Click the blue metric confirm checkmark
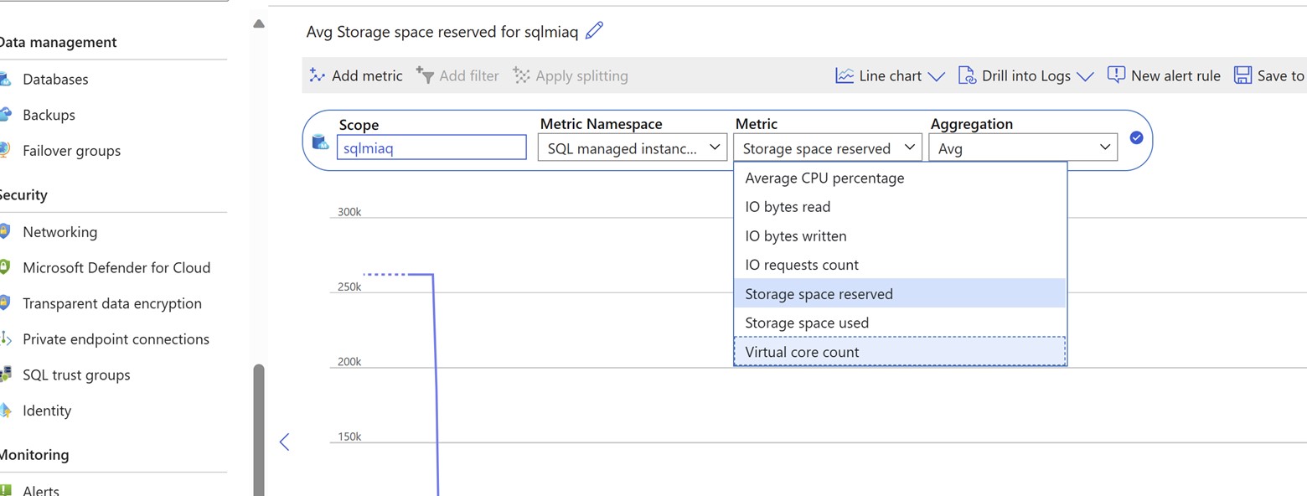The height and width of the screenshot is (496, 1307). 1136,137
